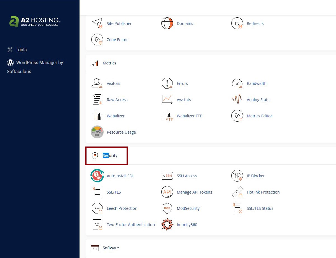Screen dimensions: 336x258
Task: Open the Raw Access link
Action: [117, 100]
